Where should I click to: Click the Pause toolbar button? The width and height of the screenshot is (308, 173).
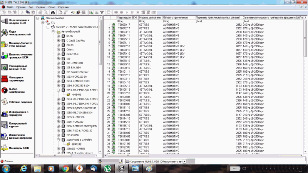pyautogui.click(x=132, y=12)
